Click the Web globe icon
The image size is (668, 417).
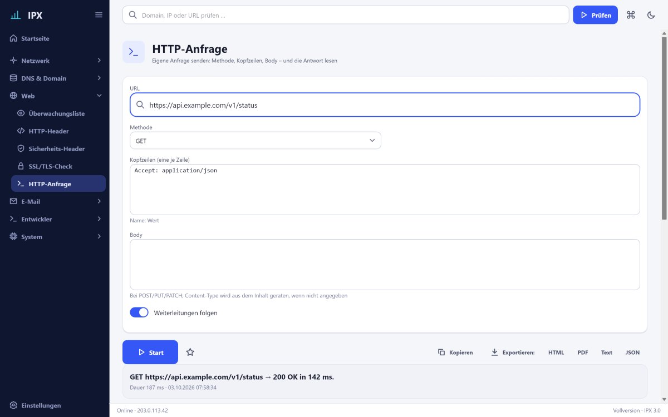coord(14,96)
